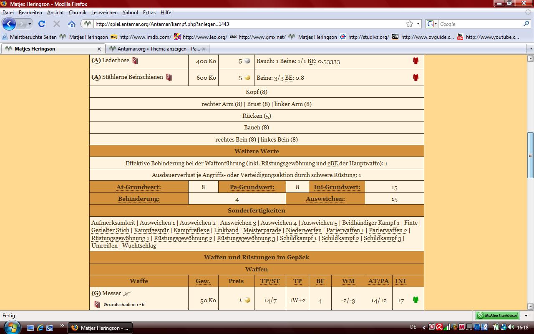Viewport: 534px width, 334px height.
Task: Click the red armor icon for Stählerne Beinschienen
Action: click(x=416, y=77)
